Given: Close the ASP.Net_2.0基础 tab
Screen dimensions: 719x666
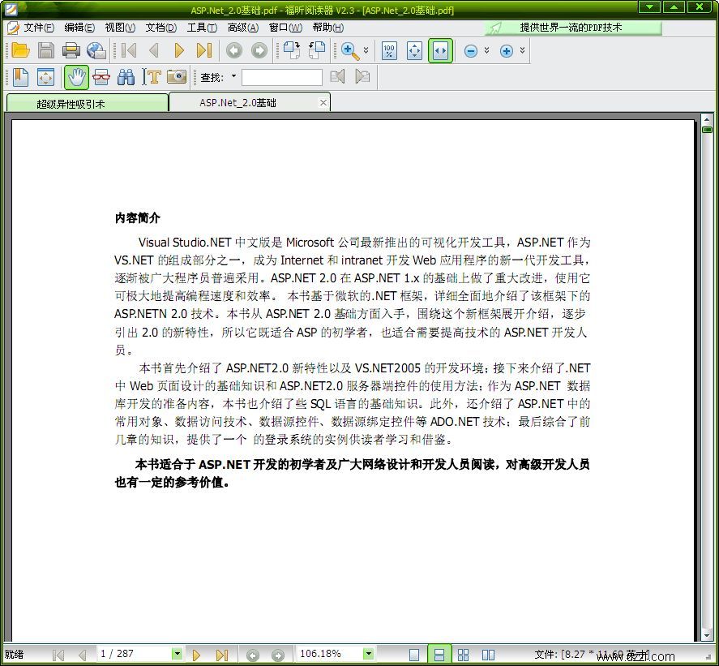Looking at the screenshot, I should (x=323, y=103).
